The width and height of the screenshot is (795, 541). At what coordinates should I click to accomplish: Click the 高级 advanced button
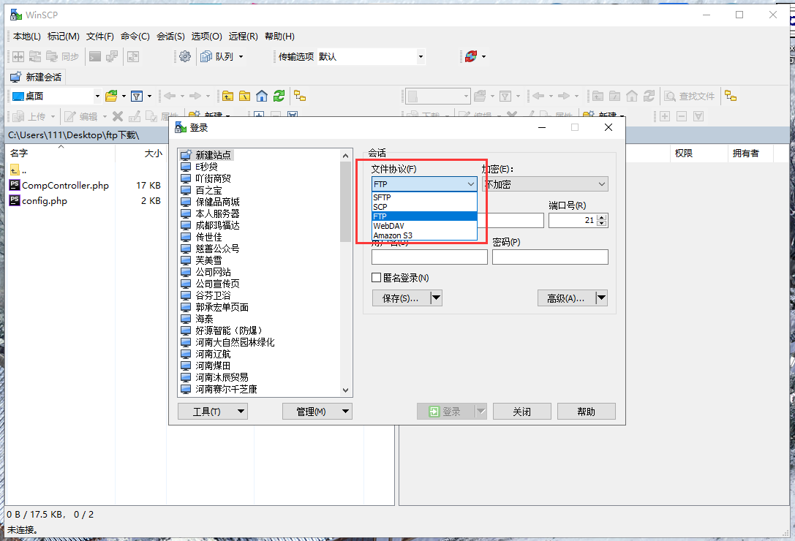(566, 298)
